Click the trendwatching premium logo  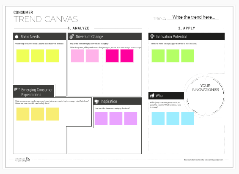click(22, 160)
